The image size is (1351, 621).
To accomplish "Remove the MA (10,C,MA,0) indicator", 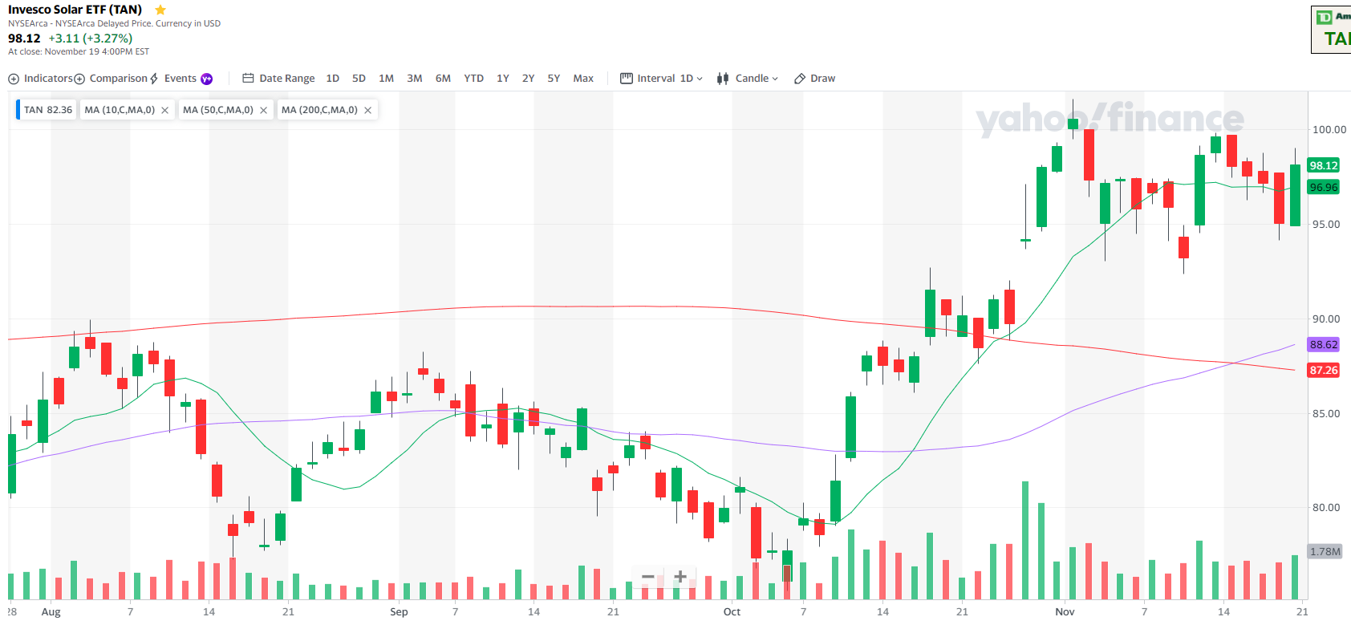I will coord(164,111).
